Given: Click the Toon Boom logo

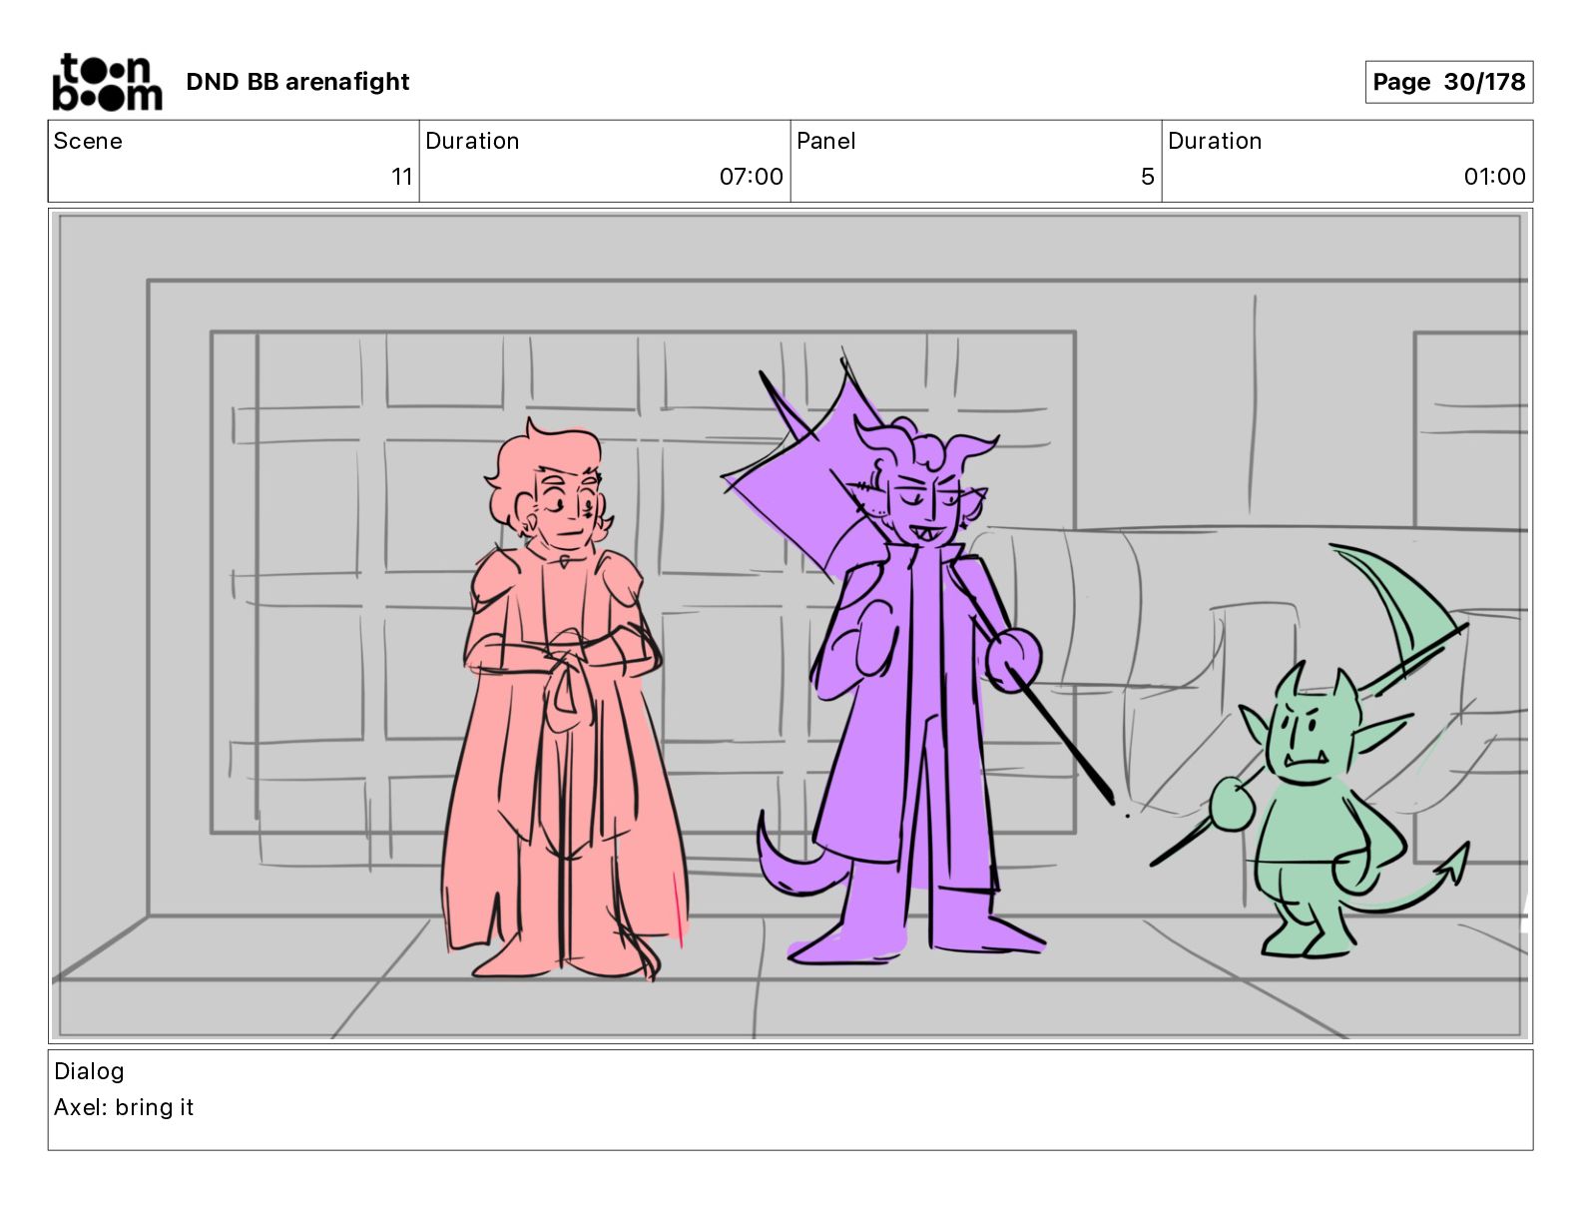Looking at the screenshot, I should click(107, 82).
